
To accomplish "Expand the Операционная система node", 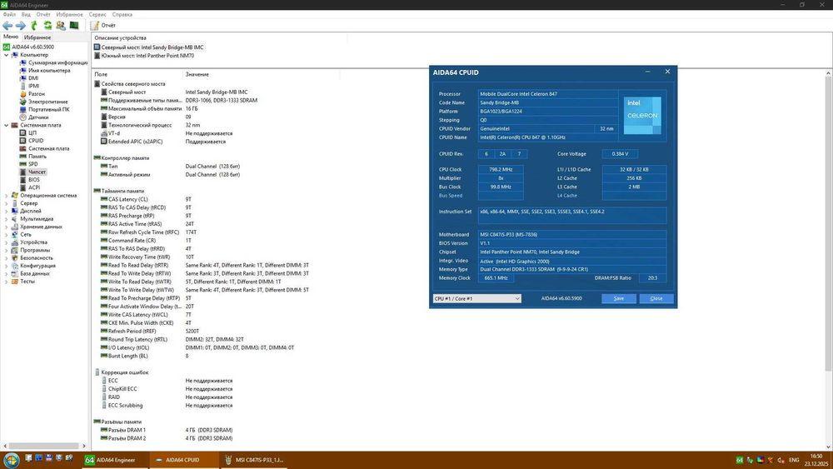I will point(7,196).
